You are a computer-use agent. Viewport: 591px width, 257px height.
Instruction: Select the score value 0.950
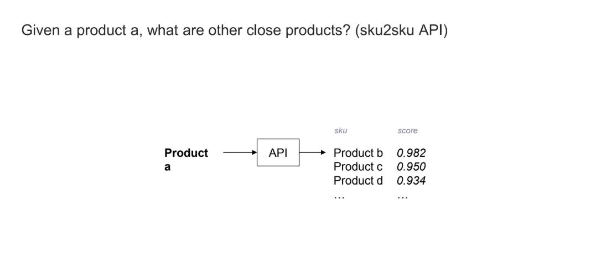[x=411, y=167]
